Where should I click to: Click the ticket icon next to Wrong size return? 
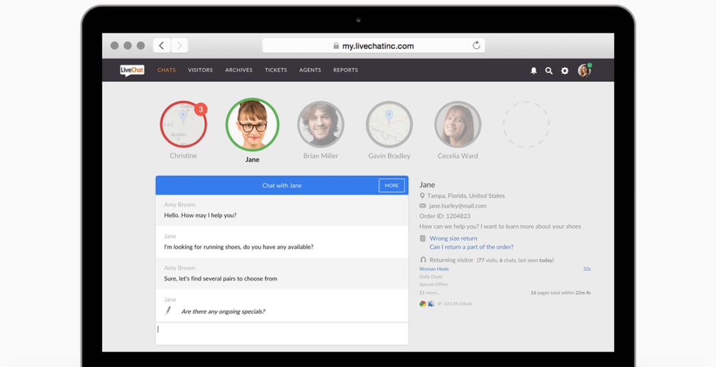tap(422, 238)
